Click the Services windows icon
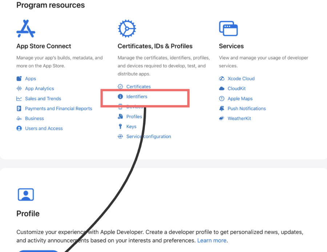 pos(229,29)
